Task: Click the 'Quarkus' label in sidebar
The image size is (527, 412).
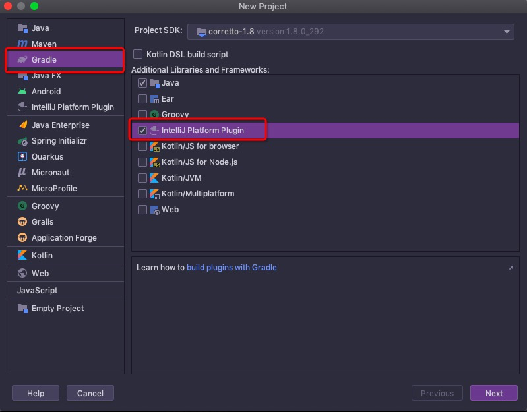Action: [47, 157]
